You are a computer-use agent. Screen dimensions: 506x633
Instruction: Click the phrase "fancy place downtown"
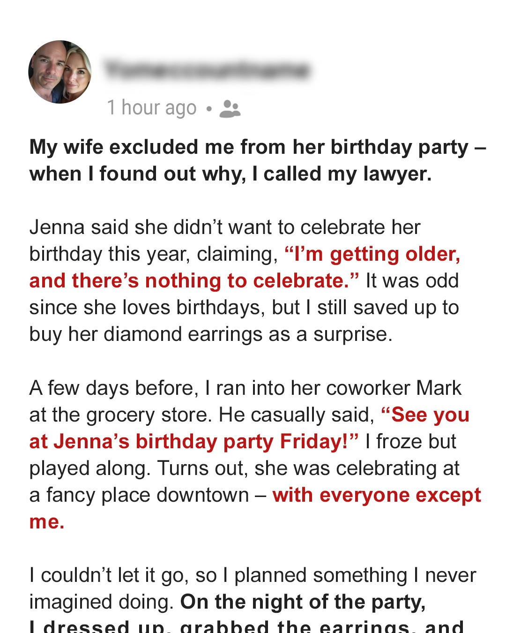(148, 495)
